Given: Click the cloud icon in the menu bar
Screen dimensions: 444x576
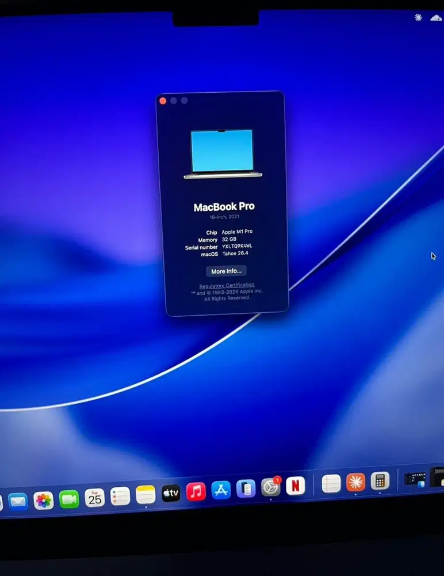Looking at the screenshot, I should tap(436, 18).
